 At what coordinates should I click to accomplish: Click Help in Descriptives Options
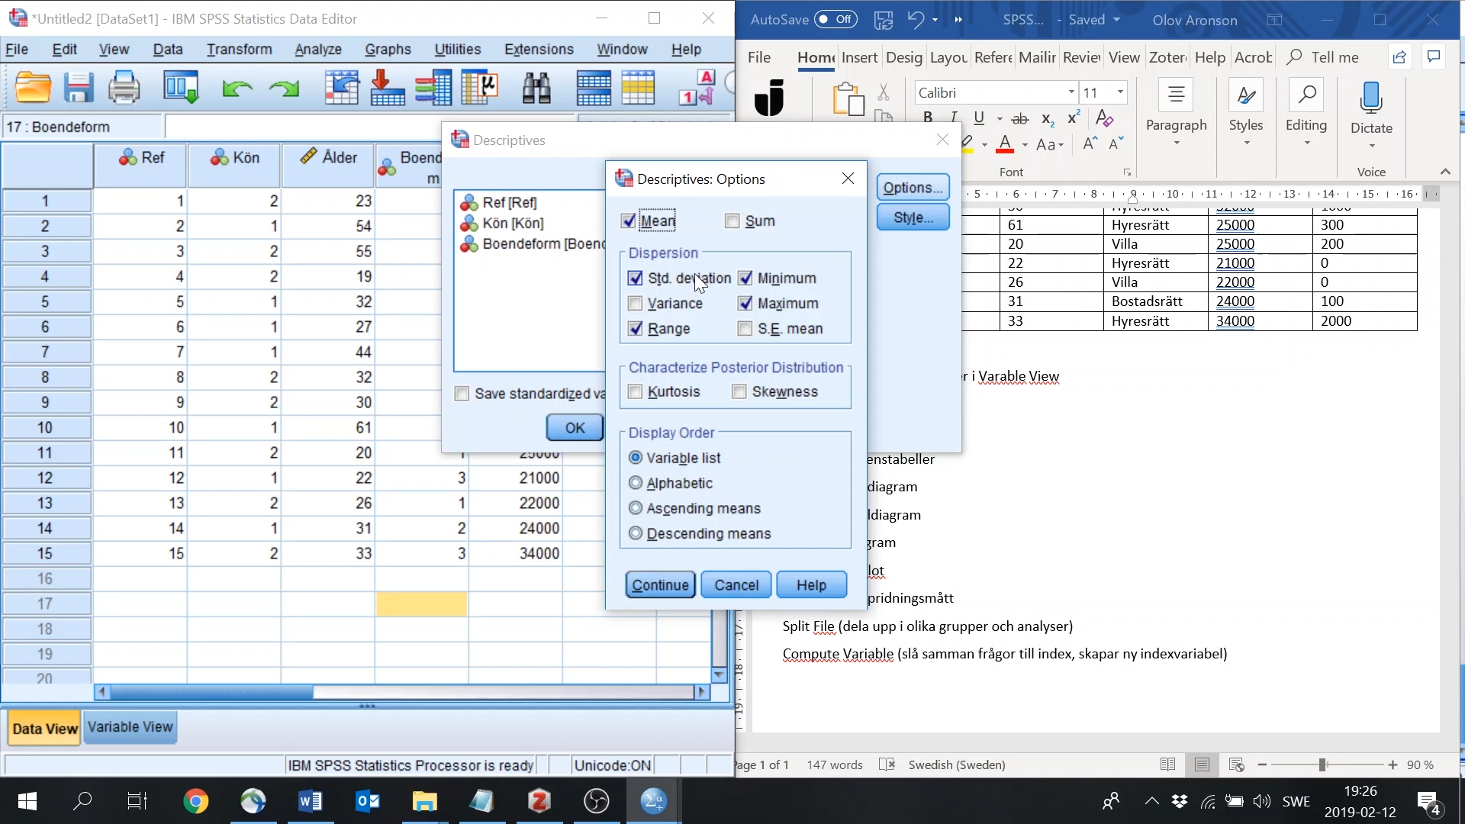811,585
